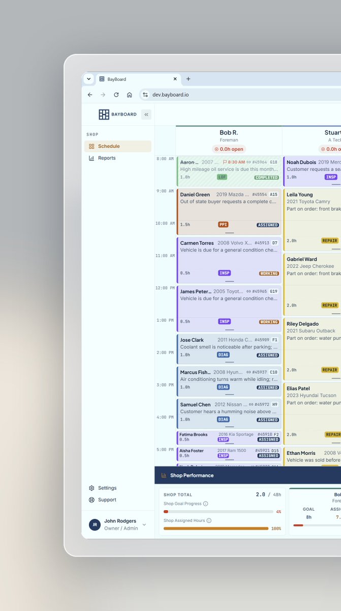341x611 pixels.
Task: Click the #45554 order number on Daniel Green
Action: click(261, 195)
